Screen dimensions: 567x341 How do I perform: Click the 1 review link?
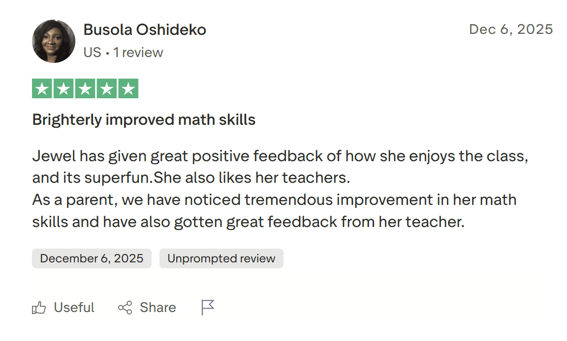[138, 53]
